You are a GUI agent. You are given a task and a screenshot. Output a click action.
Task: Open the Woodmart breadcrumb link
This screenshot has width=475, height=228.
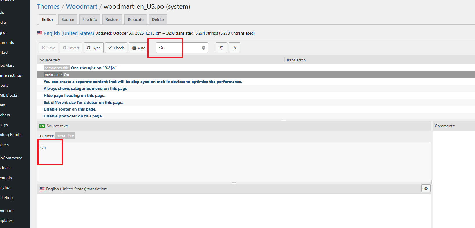[x=82, y=6]
